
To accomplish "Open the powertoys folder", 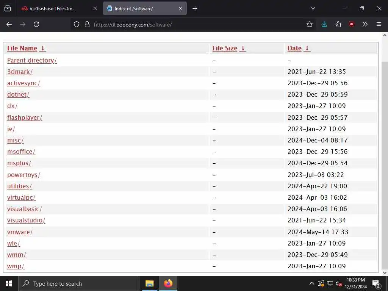I will point(23,175).
